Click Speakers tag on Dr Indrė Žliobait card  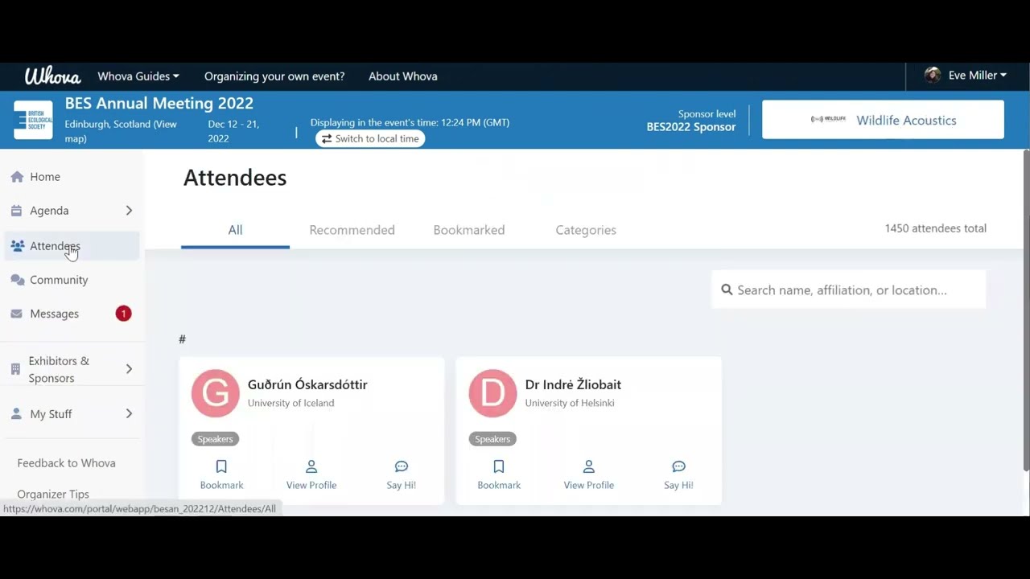492,439
